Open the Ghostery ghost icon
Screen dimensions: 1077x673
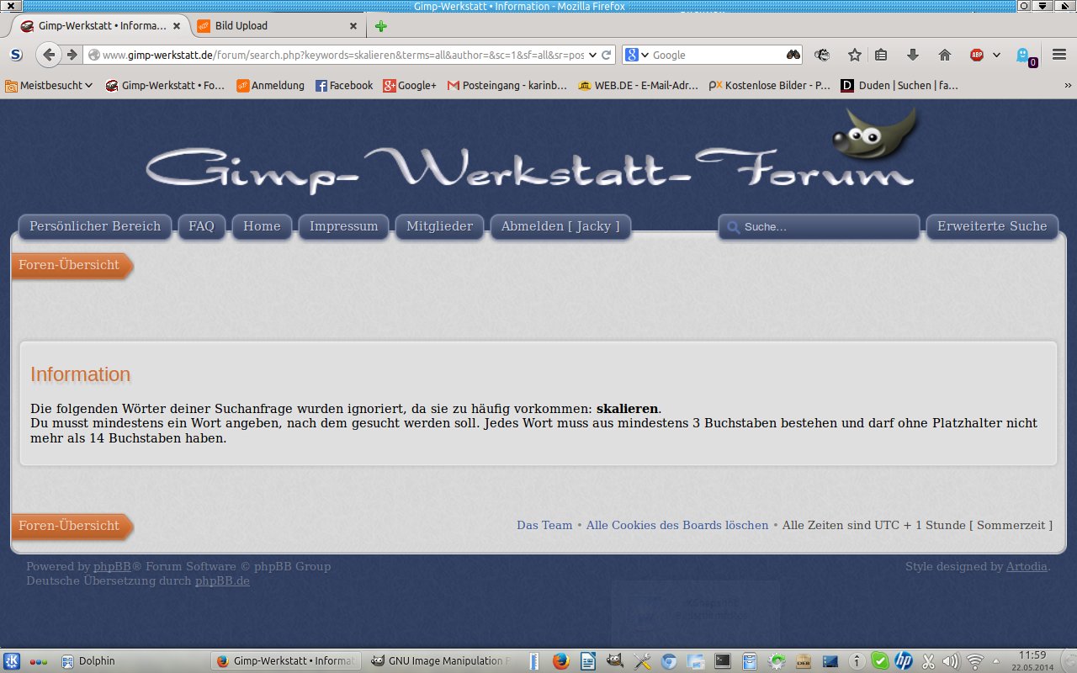1024,56
